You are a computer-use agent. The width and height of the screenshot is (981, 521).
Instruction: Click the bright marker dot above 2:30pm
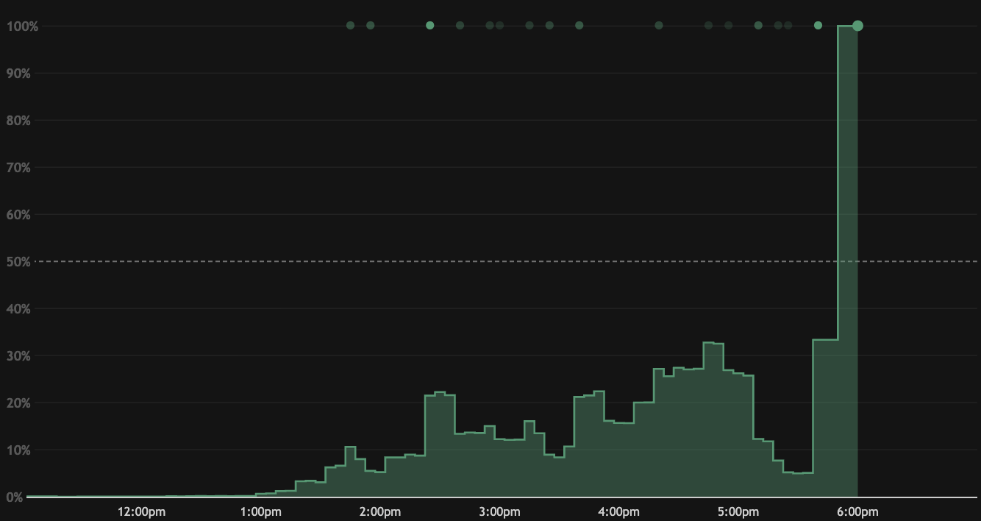coord(430,26)
